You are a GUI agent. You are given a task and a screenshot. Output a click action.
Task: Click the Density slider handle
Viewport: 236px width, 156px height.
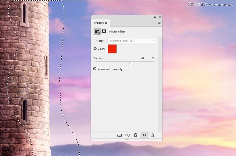(131, 64)
